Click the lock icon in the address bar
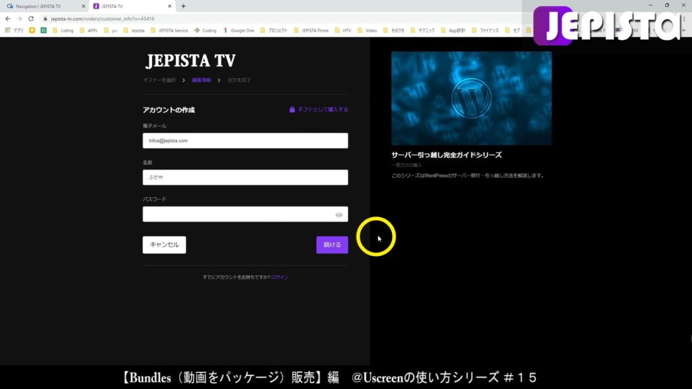 [45, 19]
